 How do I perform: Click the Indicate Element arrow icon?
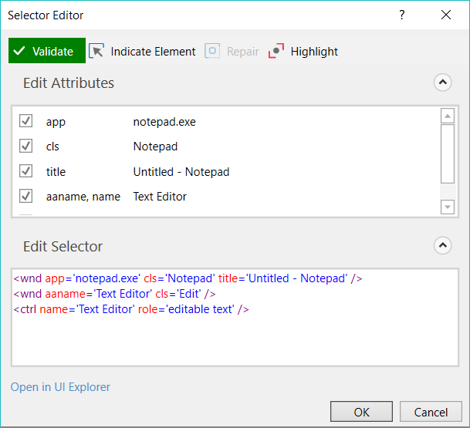tap(96, 51)
